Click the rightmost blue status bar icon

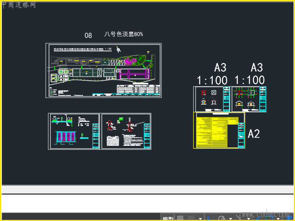pos(290,218)
